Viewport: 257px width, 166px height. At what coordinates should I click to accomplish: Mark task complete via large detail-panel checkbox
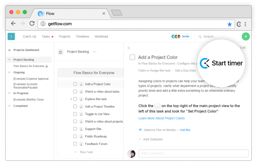[x=132, y=57]
